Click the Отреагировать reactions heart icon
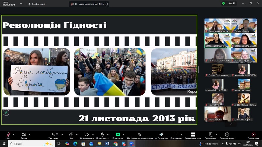 point(87,135)
